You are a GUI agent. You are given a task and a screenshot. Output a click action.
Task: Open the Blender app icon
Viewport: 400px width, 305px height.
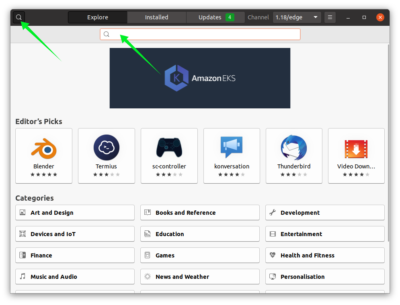[x=44, y=148]
